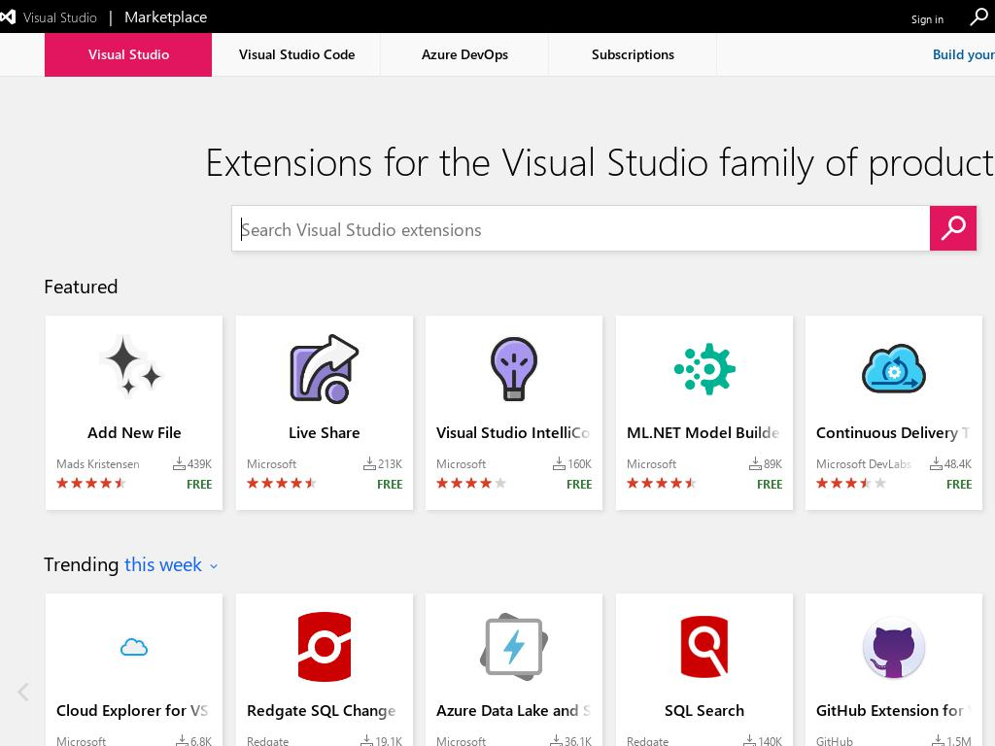The image size is (995, 746).
Task: Click publisher name Mads Kristensen
Action: point(98,463)
